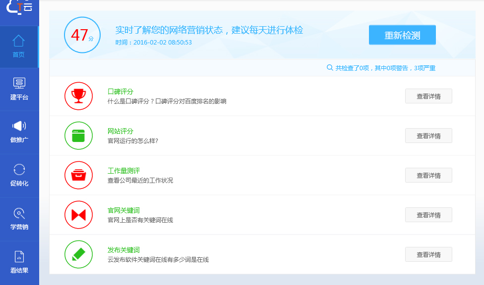484x285 pixels.
Task: Open the 首页 home tab in sidebar
Action: (19, 47)
